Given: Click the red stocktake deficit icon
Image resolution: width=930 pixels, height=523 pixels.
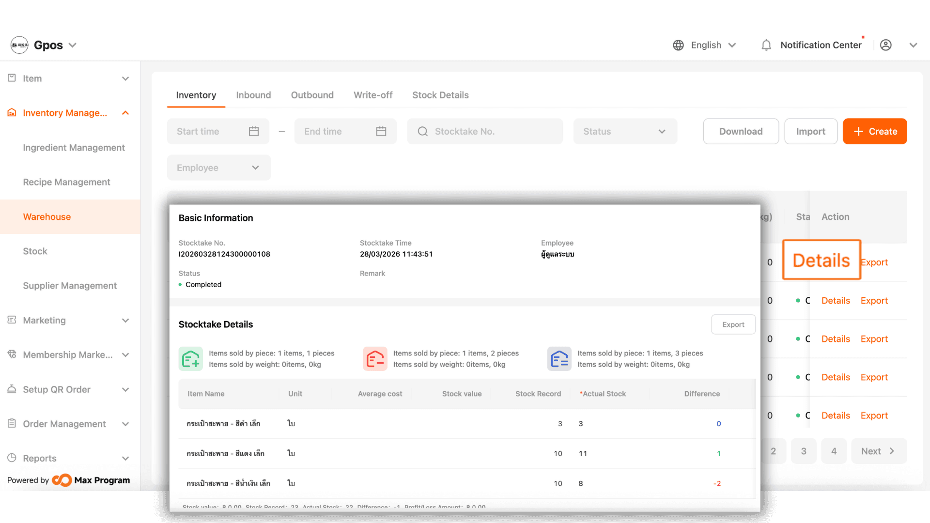Looking at the screenshot, I should [x=375, y=359].
